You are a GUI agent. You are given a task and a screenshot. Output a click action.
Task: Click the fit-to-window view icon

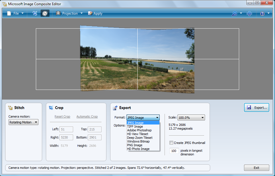tap(249, 13)
